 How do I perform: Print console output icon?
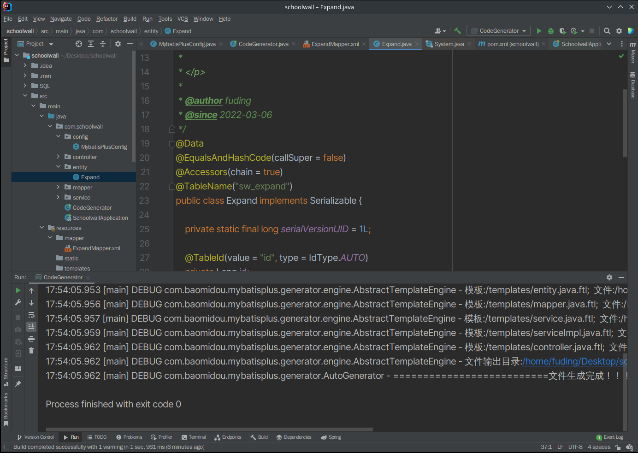(31, 339)
